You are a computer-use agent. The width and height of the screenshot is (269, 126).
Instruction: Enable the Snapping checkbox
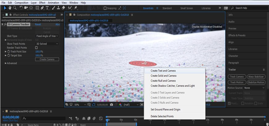pos(105,8)
